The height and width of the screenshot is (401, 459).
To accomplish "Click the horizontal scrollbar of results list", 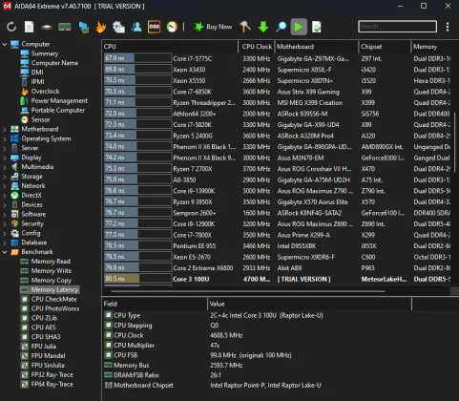I will [247, 291].
